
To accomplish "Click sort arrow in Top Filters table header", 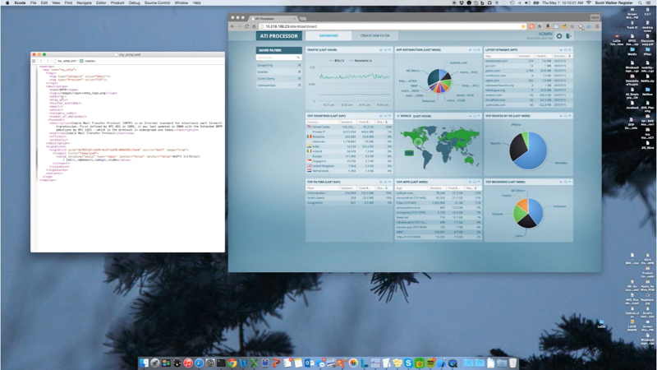I will 386,188.
